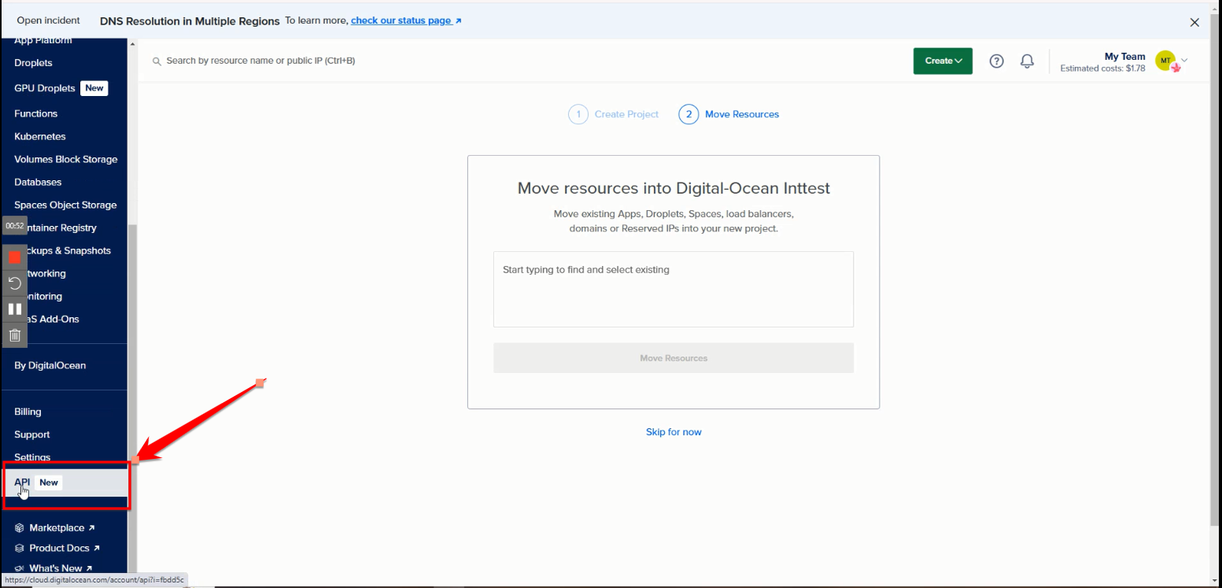Click the recorder restart icon
Viewport: 1222px width, 588px height.
pos(14,283)
